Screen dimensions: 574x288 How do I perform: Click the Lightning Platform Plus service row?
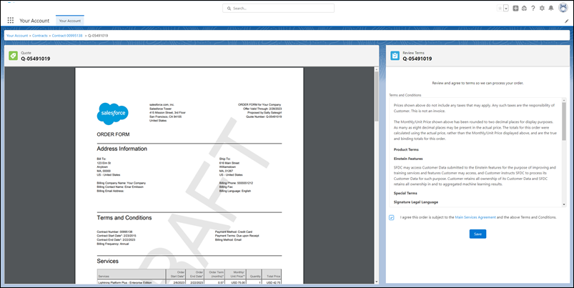tap(189, 282)
